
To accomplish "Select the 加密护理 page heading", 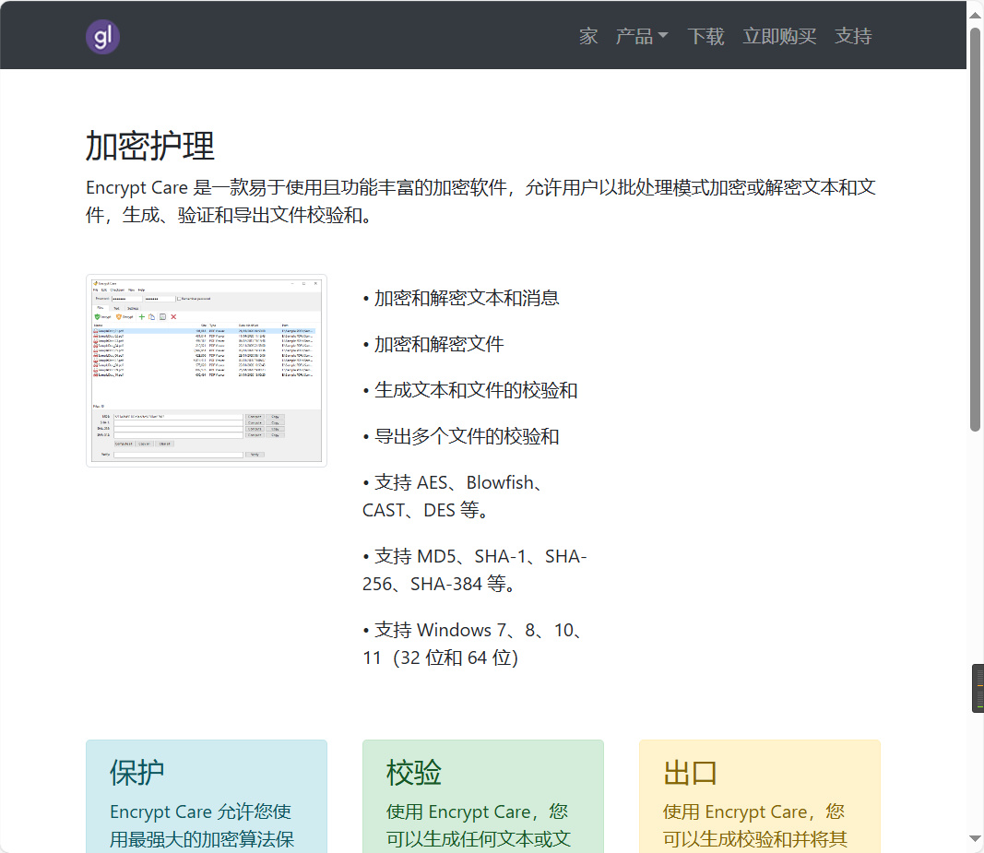I will coord(150,147).
